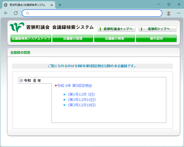Open 操作説明 menu button

coord(156,38)
